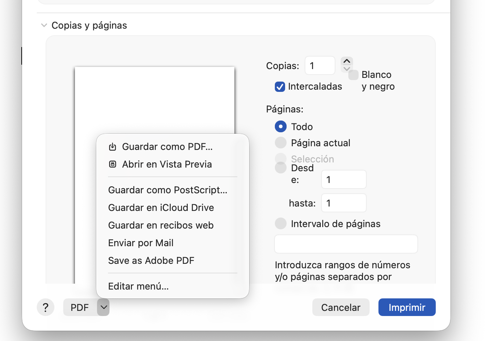The width and height of the screenshot is (485, 341).
Task: Choose Save as Adobe PDF
Action: tap(151, 261)
